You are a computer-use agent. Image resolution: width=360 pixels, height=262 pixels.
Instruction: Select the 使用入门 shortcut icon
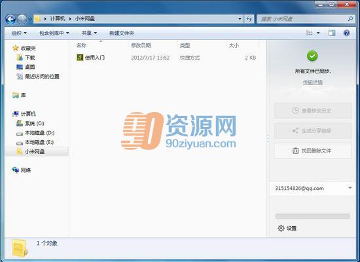(x=80, y=57)
